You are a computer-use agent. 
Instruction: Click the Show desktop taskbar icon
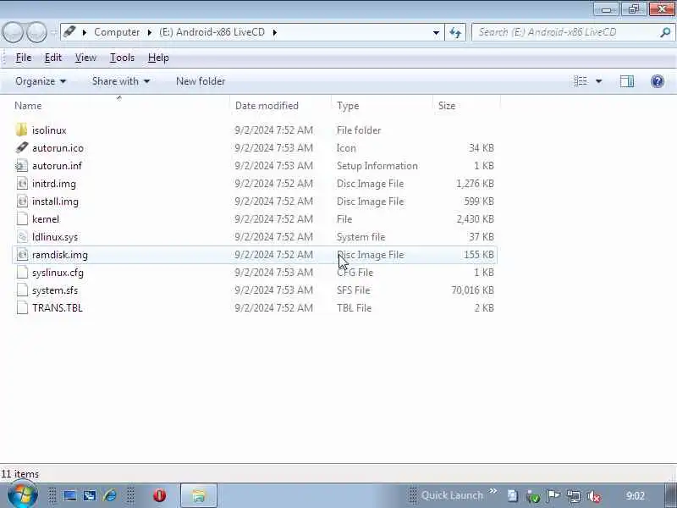point(70,495)
